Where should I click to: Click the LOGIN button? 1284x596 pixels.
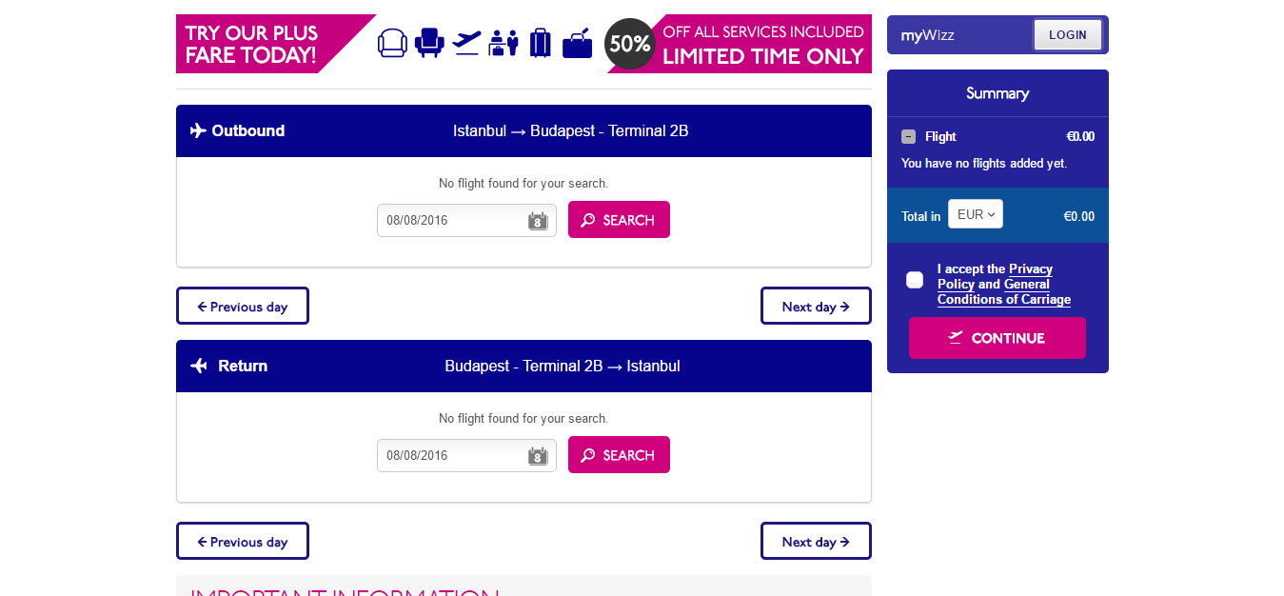coord(1067,33)
